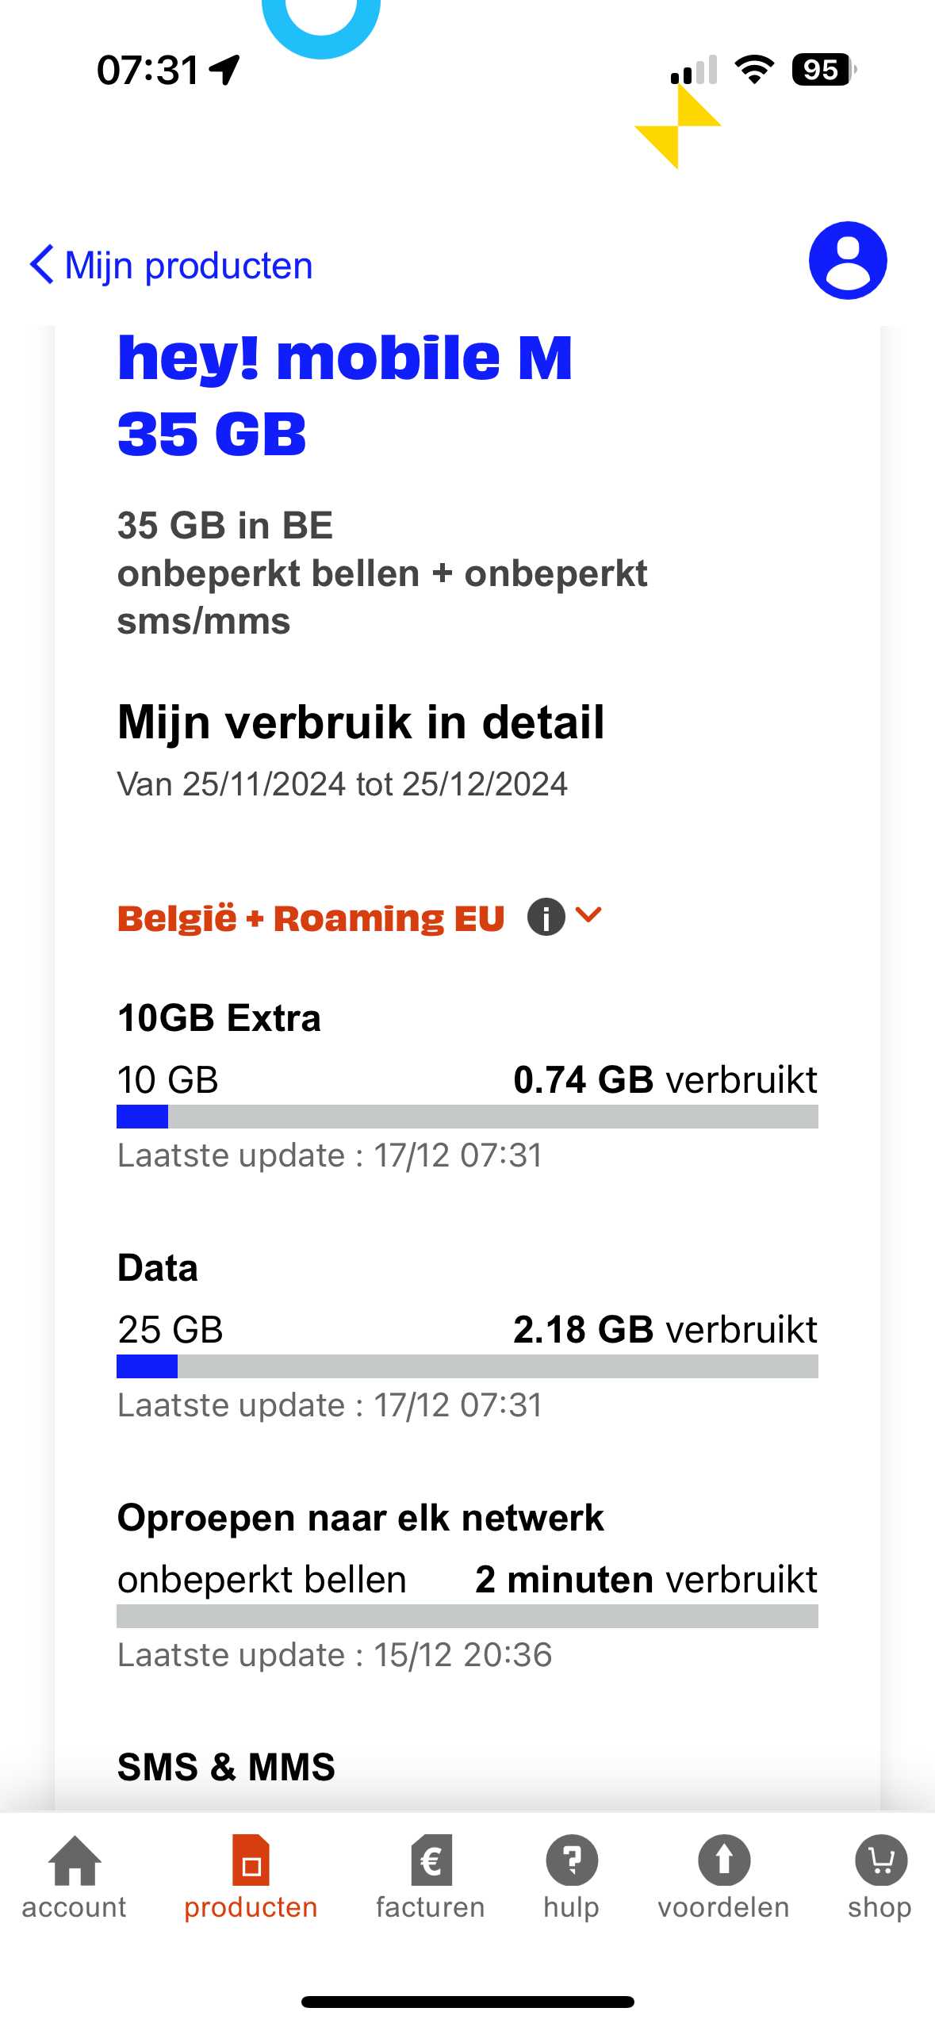935x2027 pixels.
Task: Tap the producten document icon
Action: 251,1860
